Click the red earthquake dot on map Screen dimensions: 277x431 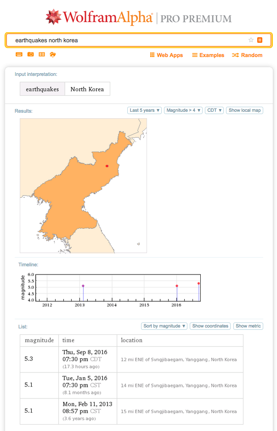click(107, 166)
